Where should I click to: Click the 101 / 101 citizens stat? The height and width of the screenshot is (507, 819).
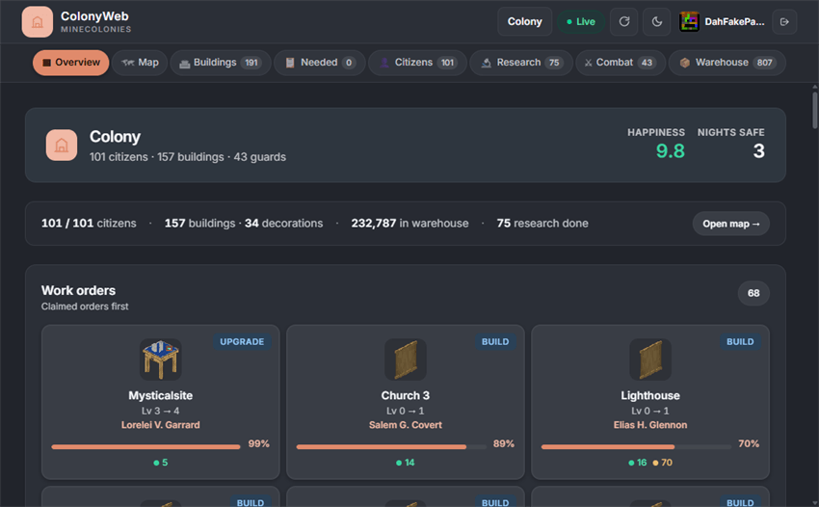tap(89, 224)
